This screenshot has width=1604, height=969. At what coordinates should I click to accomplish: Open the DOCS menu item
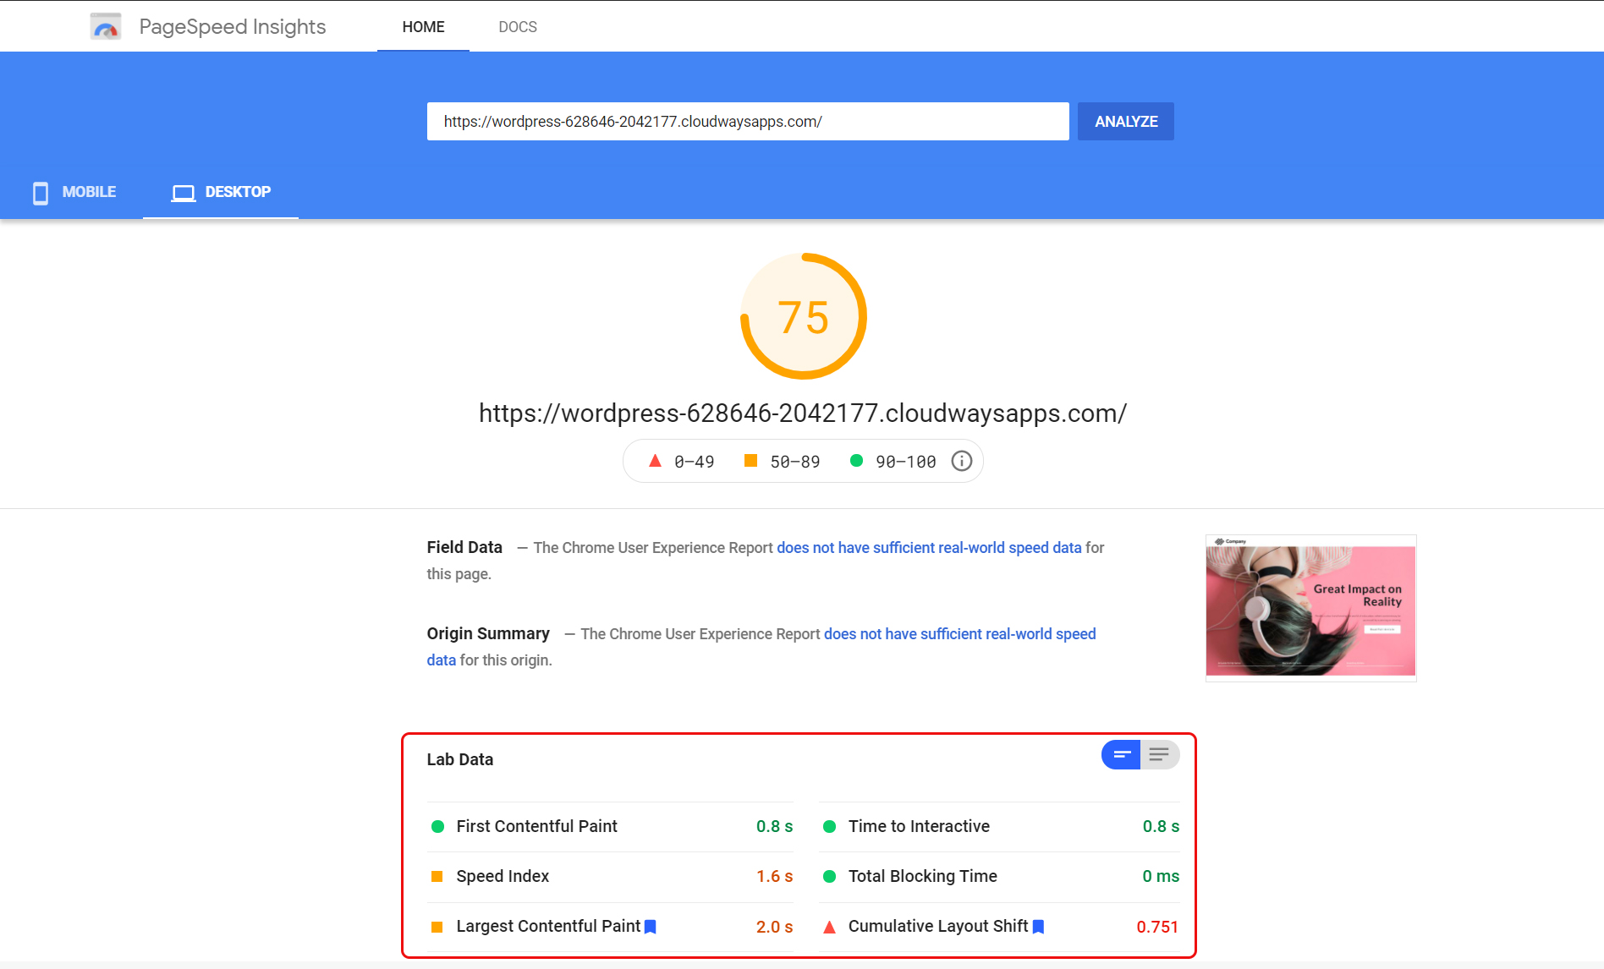517,26
